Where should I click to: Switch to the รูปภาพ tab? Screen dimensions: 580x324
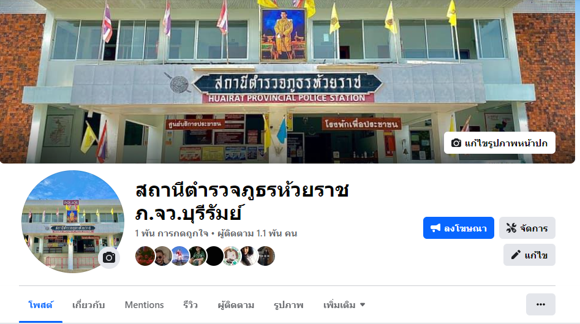click(x=288, y=305)
